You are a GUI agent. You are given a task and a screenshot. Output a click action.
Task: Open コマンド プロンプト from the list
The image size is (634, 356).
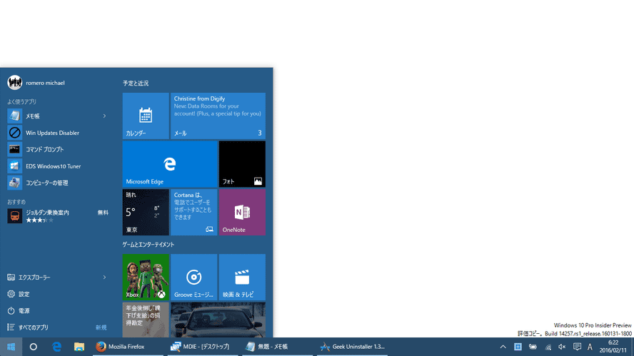pyautogui.click(x=57, y=150)
